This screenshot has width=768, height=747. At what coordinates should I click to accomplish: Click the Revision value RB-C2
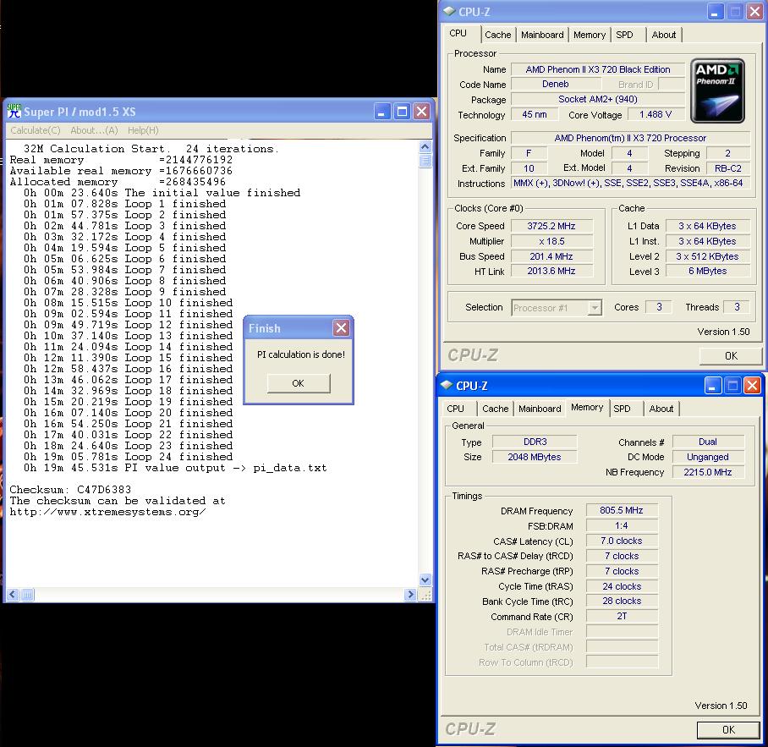(x=728, y=168)
